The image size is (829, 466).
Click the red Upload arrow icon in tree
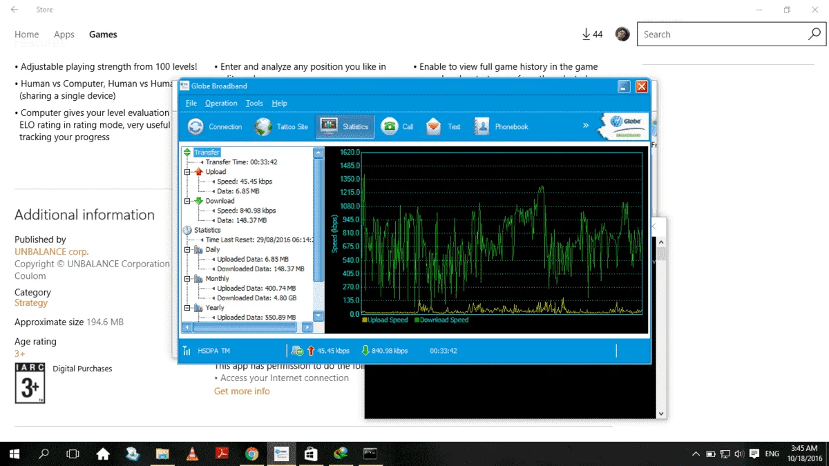199,172
